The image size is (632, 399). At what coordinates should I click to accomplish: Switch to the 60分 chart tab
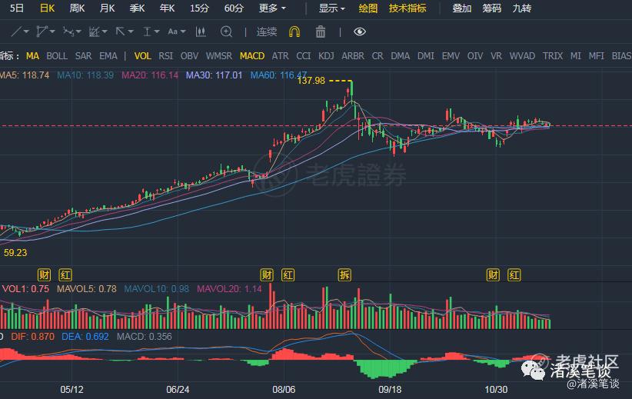tap(234, 8)
